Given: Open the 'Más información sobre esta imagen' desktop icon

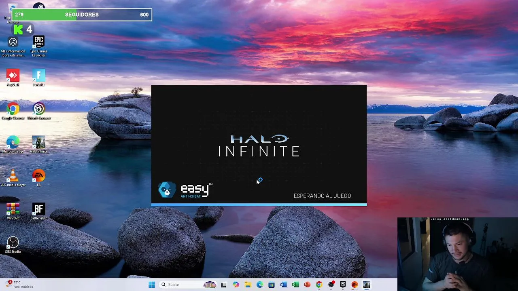Looking at the screenshot, I should (13, 48).
